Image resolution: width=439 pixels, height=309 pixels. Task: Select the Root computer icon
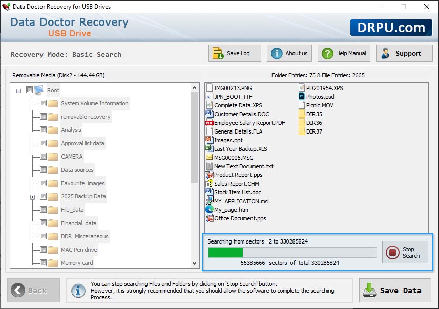(39, 90)
